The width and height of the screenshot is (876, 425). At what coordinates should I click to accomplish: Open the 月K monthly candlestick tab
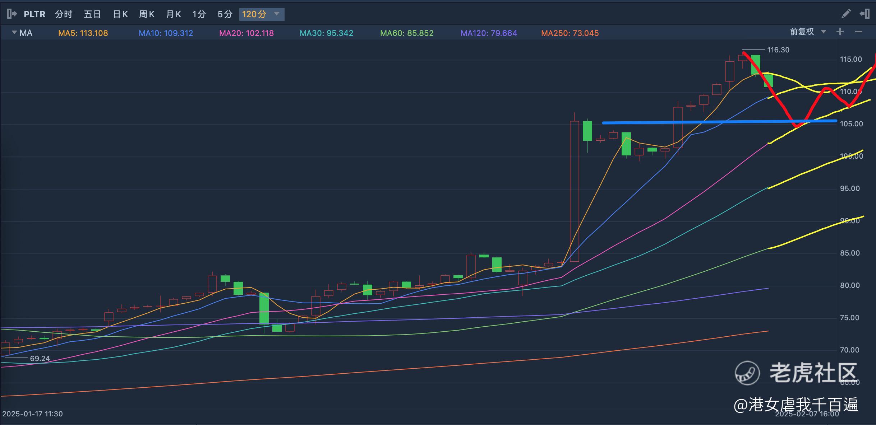coord(174,14)
